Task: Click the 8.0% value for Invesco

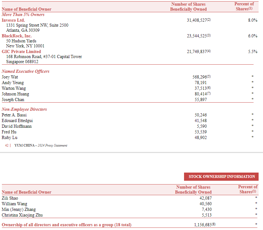Action: coord(253,20)
